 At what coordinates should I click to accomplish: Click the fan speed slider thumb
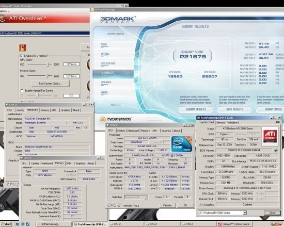click(37, 95)
